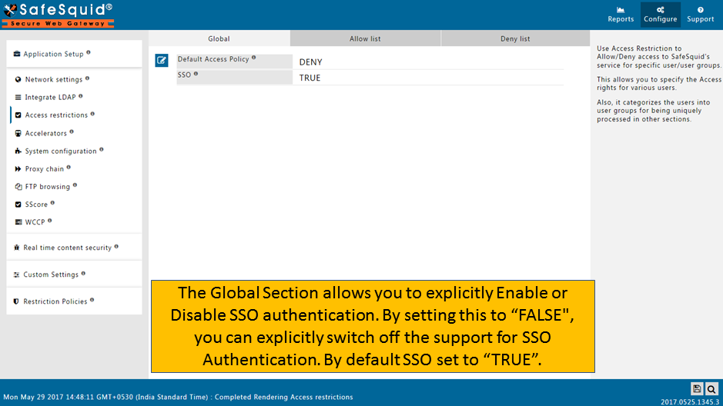The height and width of the screenshot is (406, 723).
Task: Click the Application Setup briefcase icon
Action: coord(17,54)
